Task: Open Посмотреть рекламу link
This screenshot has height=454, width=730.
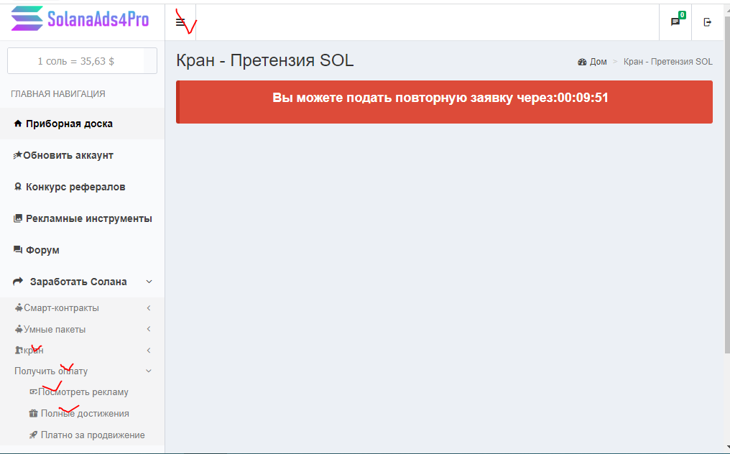Action: (83, 392)
